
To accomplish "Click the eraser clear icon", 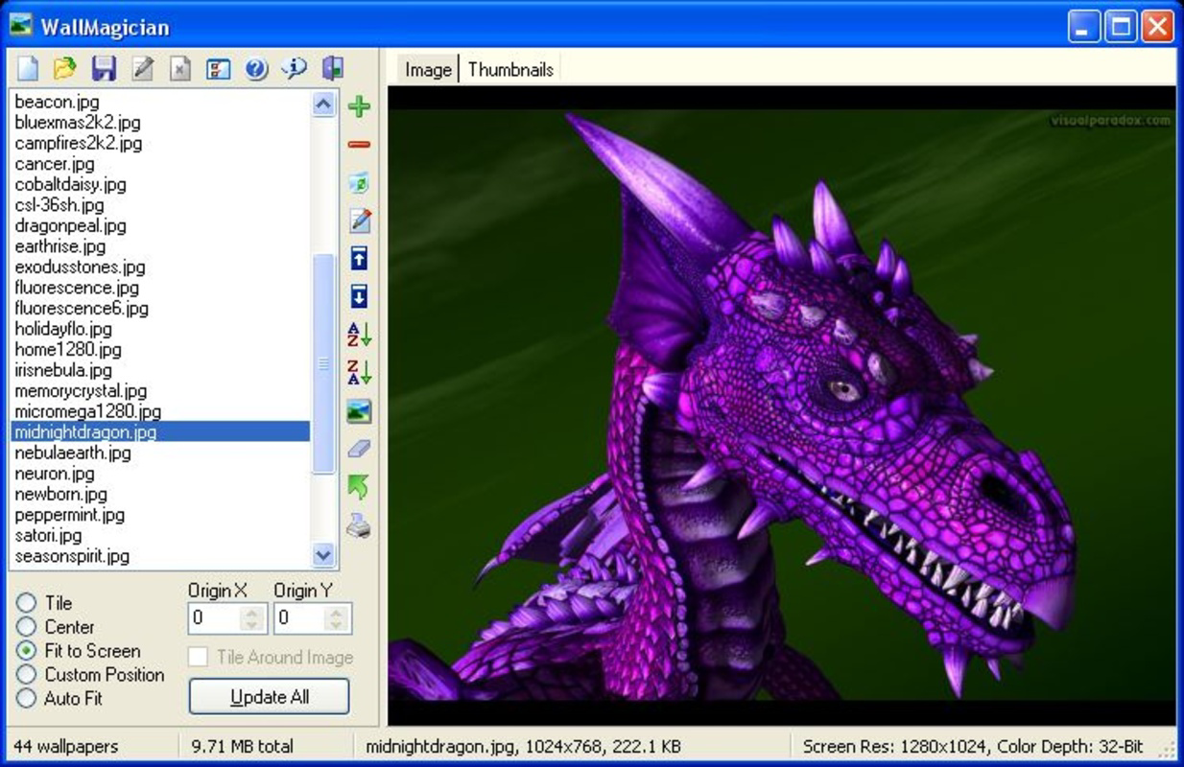I will (x=359, y=449).
